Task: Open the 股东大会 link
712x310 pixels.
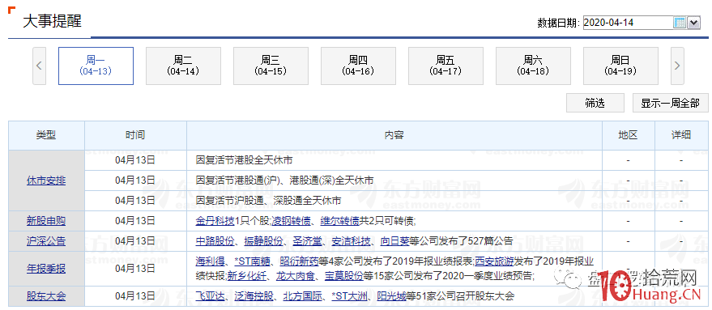Action: tap(46, 297)
